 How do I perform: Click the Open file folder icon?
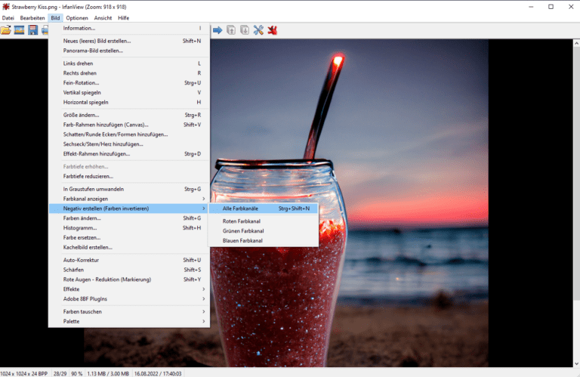(5, 30)
